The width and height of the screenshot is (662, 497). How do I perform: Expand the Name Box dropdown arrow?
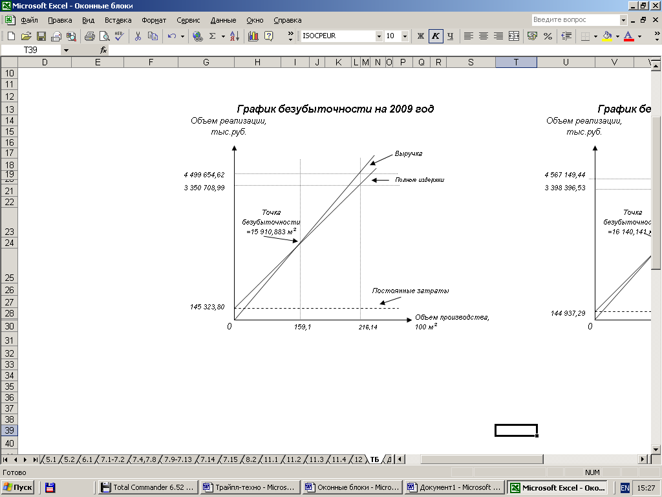coord(66,50)
